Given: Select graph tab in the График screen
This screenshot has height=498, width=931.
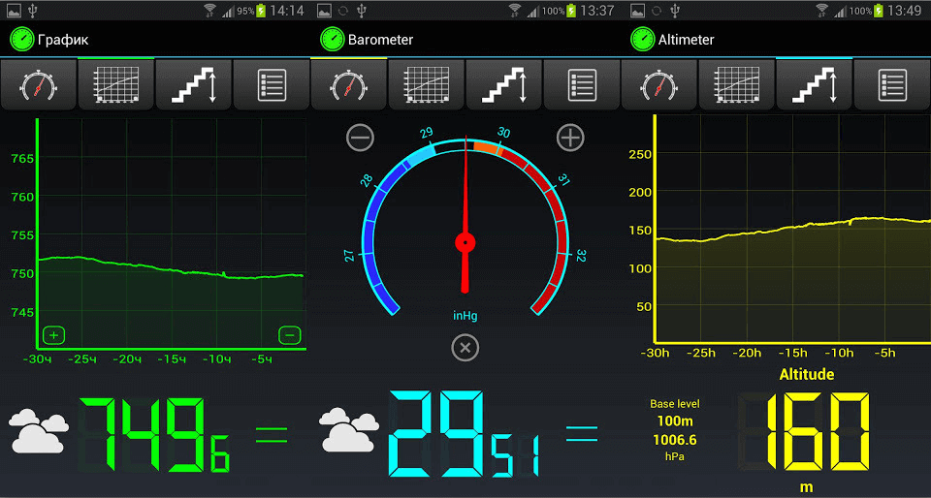Looking at the screenshot, I should [x=116, y=85].
